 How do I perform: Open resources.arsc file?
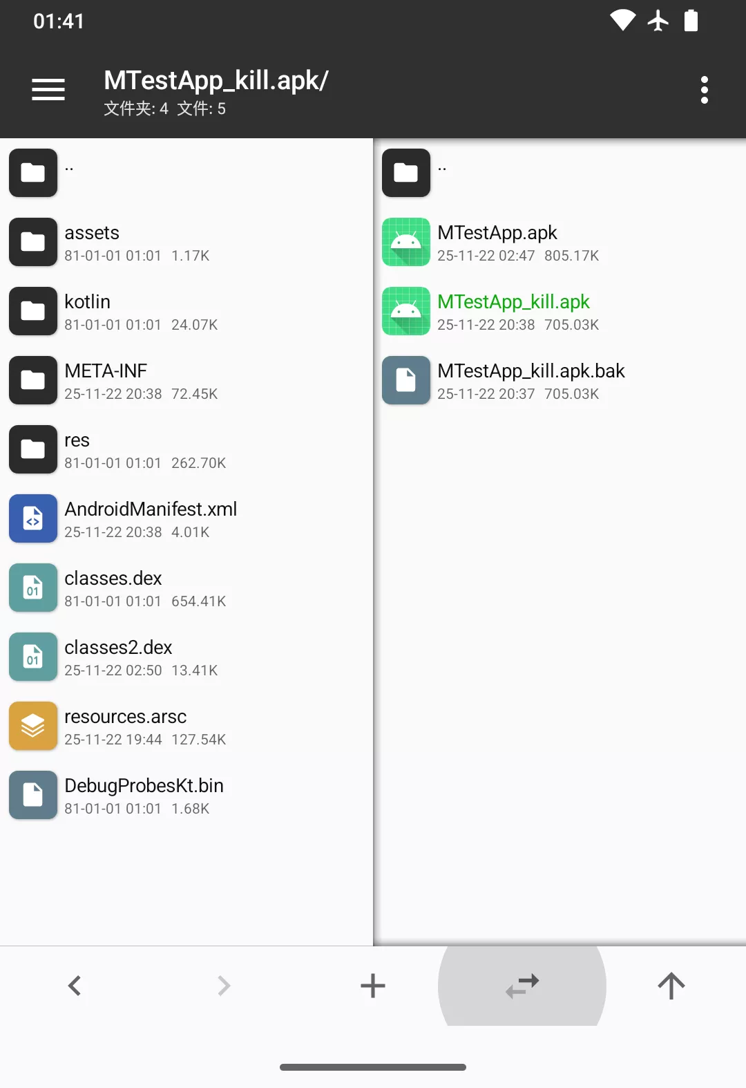point(186,726)
